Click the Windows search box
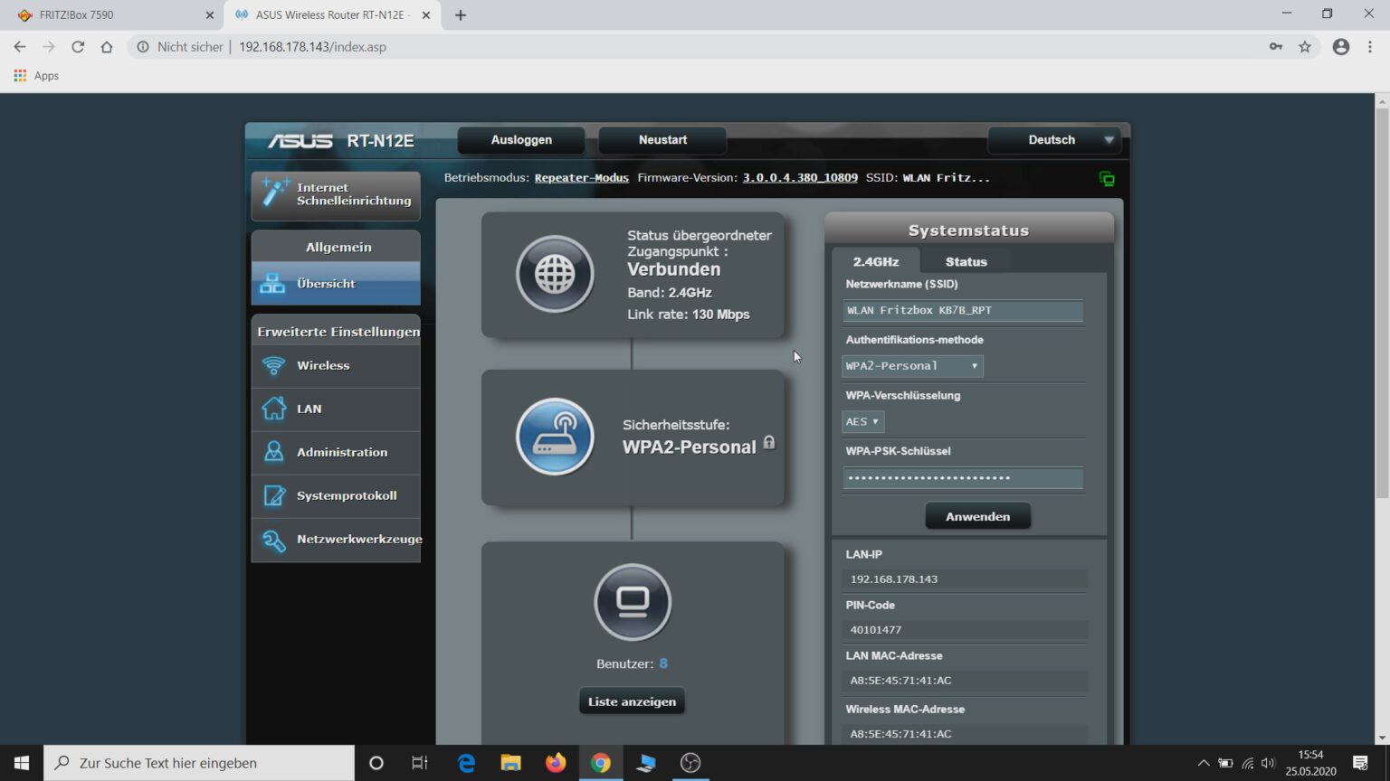The image size is (1390, 781). tap(199, 763)
